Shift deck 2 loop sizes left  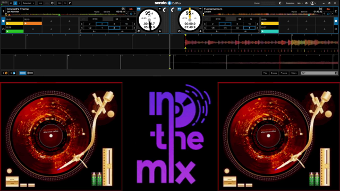click(x=205, y=24)
